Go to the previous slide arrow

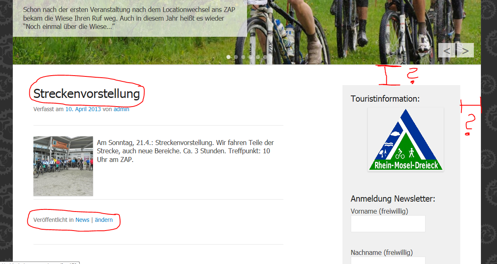pyautogui.click(x=447, y=50)
